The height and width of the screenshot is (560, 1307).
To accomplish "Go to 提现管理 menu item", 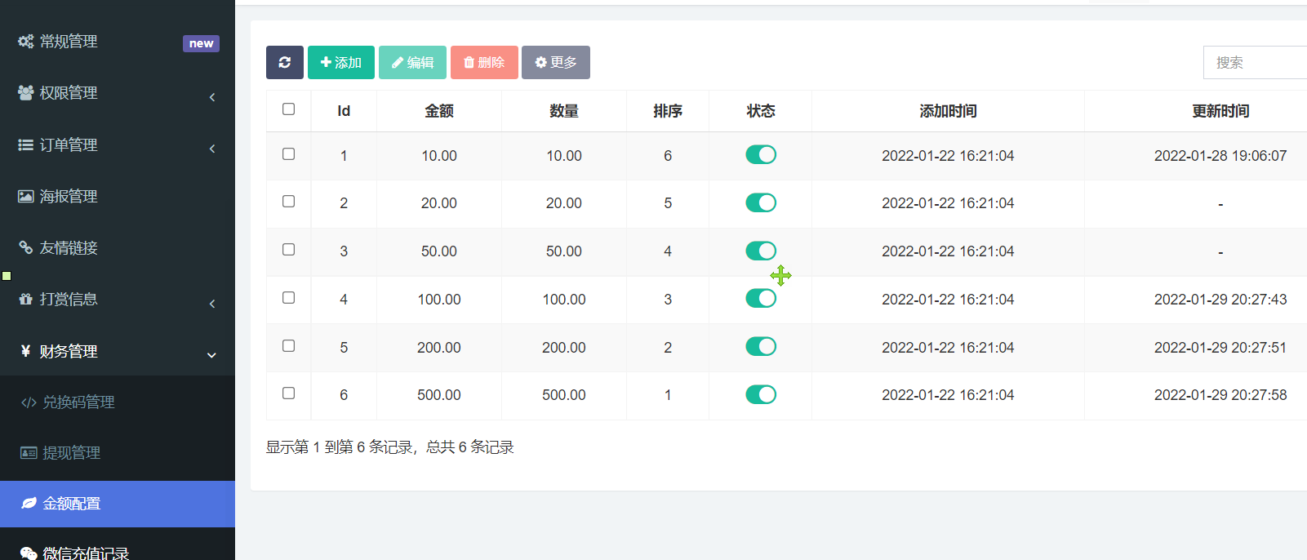I will point(71,452).
